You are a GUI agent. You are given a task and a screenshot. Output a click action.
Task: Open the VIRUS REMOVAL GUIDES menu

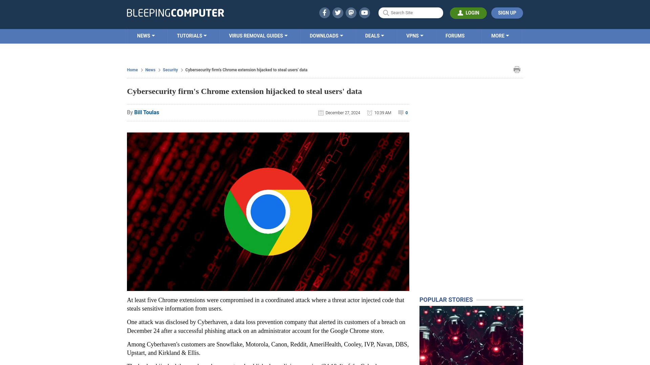click(258, 35)
